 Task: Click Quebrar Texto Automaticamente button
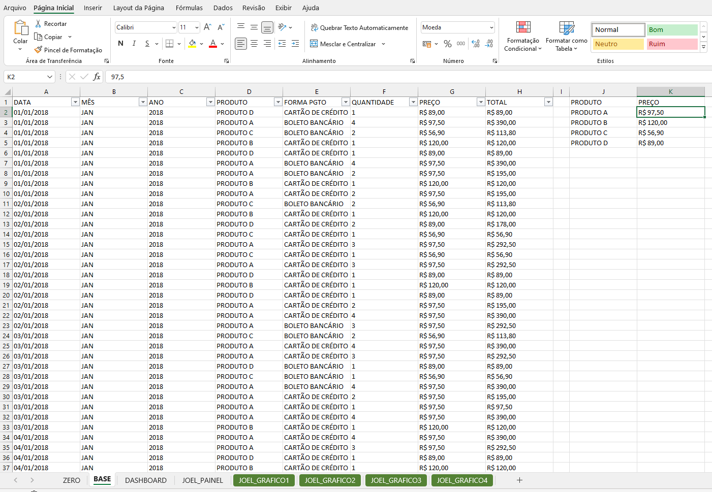[x=359, y=28]
